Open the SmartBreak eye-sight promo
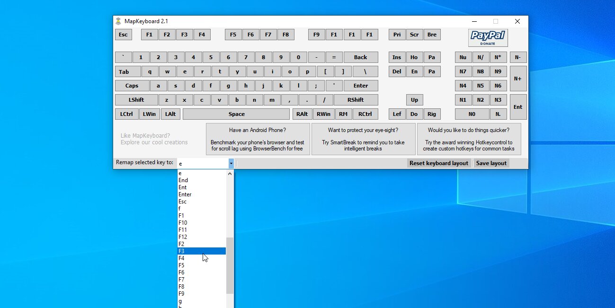 363,139
